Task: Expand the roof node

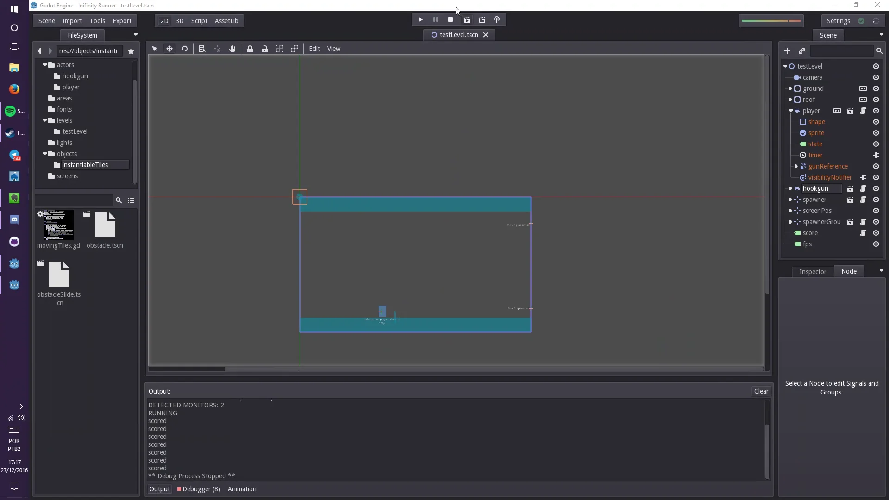Action: (x=791, y=100)
